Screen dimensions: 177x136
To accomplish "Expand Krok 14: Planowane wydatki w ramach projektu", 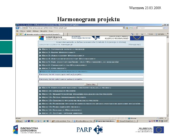I will pos(91,104).
